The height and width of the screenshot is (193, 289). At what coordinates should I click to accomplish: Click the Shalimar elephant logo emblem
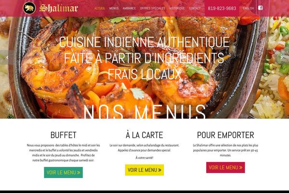[x=29, y=8]
